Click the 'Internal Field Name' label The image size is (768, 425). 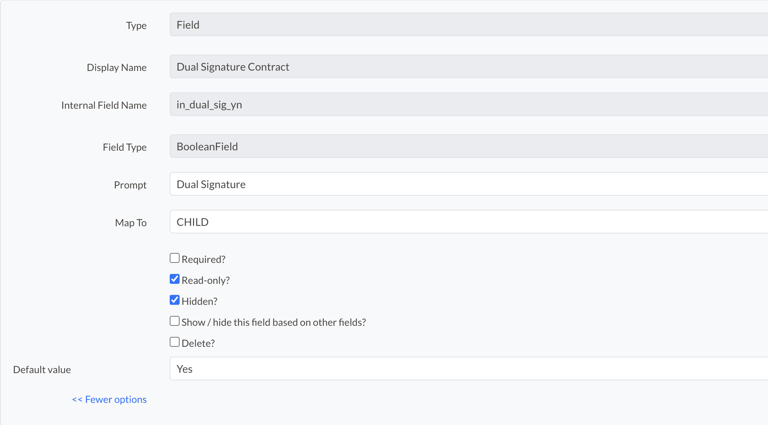(104, 105)
